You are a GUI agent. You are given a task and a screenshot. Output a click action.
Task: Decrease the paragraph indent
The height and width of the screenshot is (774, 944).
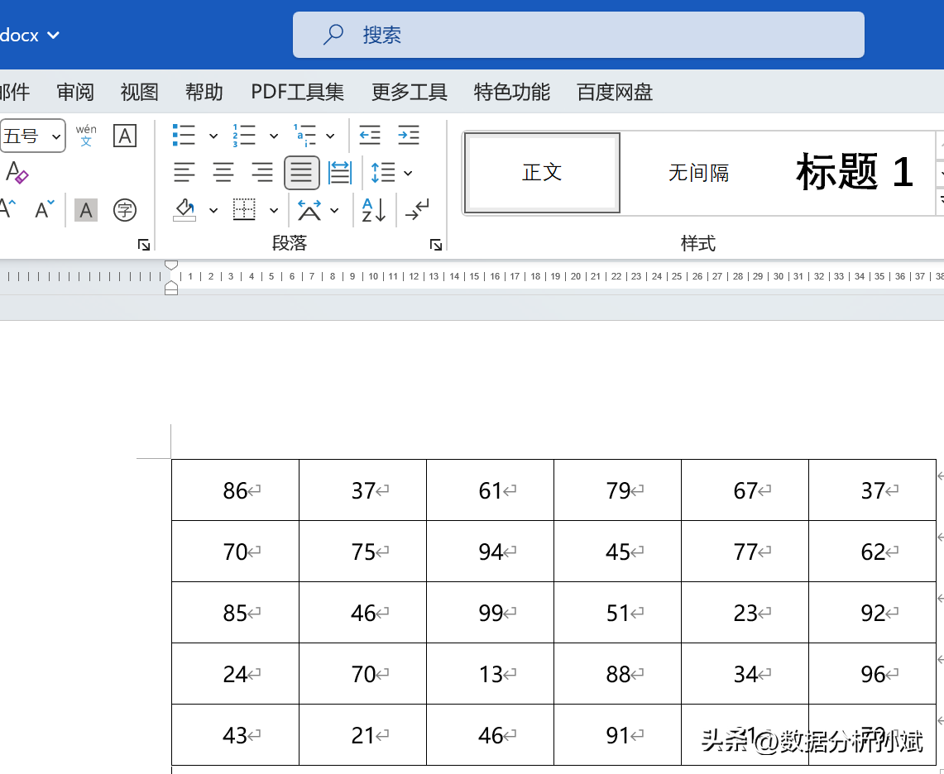(370, 136)
